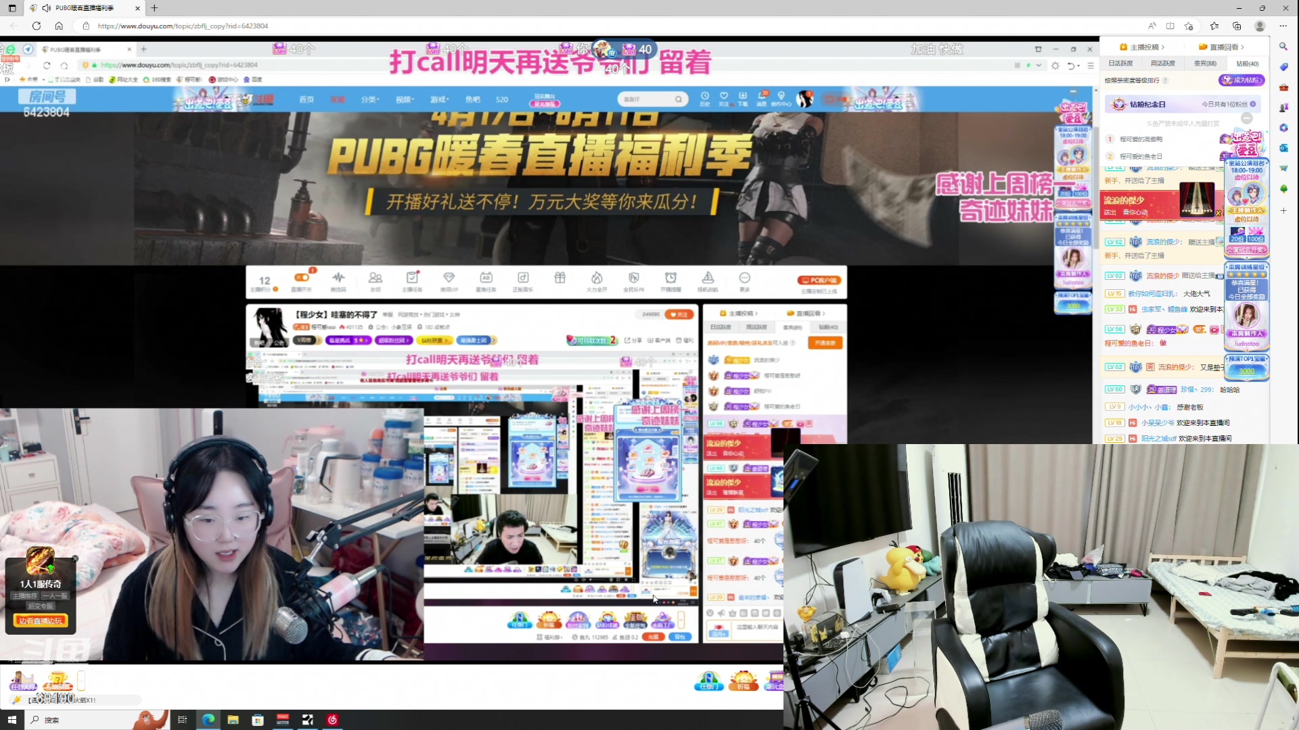Select fan 程可爱的高傲鸭 in ranking

[x=1141, y=139]
